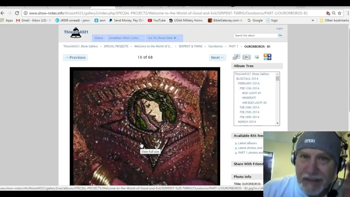Screen dimensions: 350x197
Task: Open the PART 1 breadcrumb
Action: pos(234,46)
